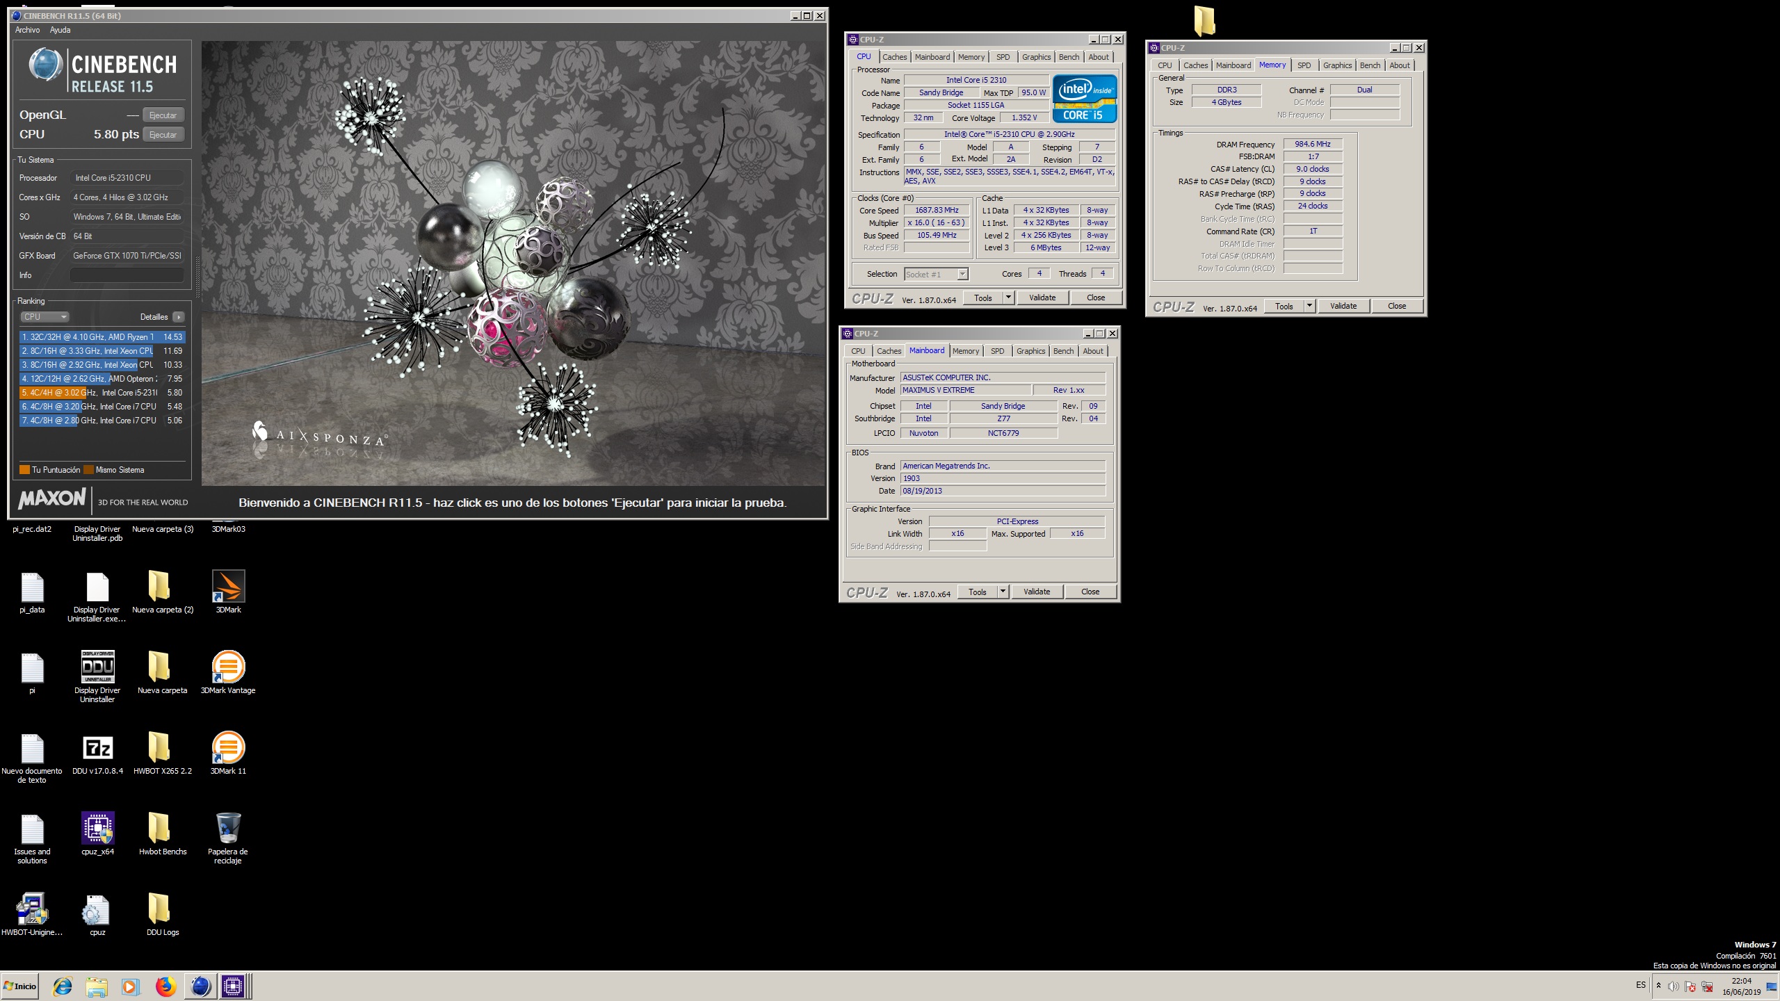
Task: Click Close in CPU-Z Mainboard window
Action: pos(1090,592)
